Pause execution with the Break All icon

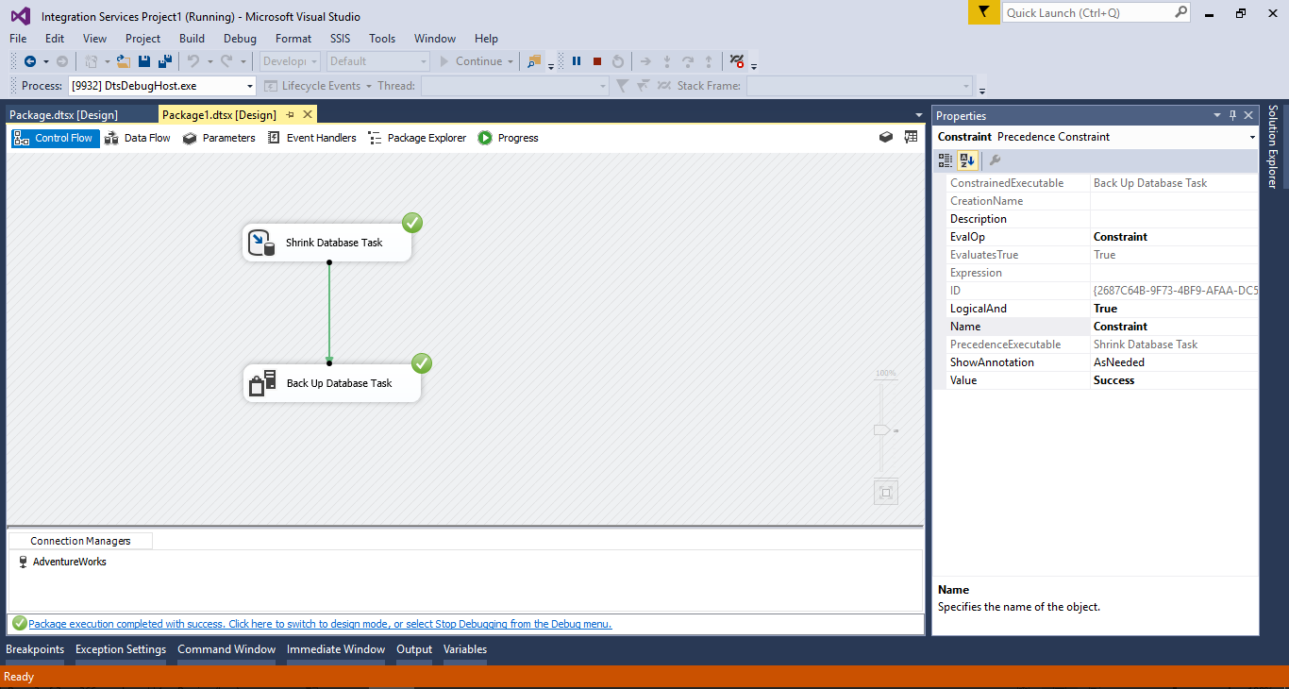[577, 61]
